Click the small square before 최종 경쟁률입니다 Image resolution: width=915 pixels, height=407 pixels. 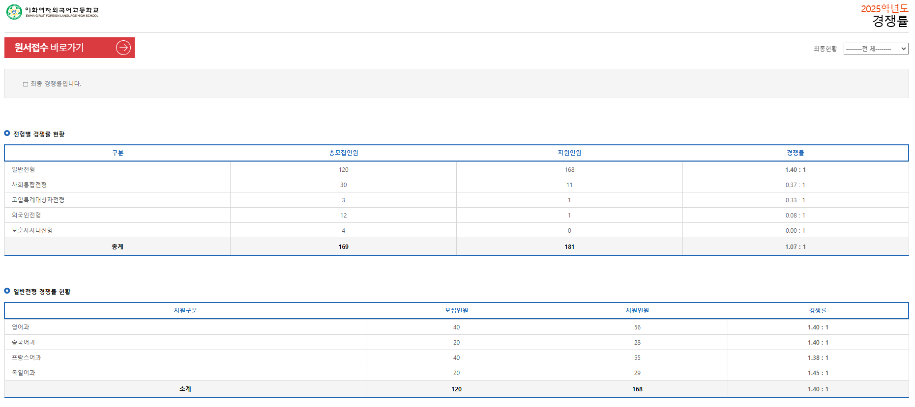coord(26,84)
